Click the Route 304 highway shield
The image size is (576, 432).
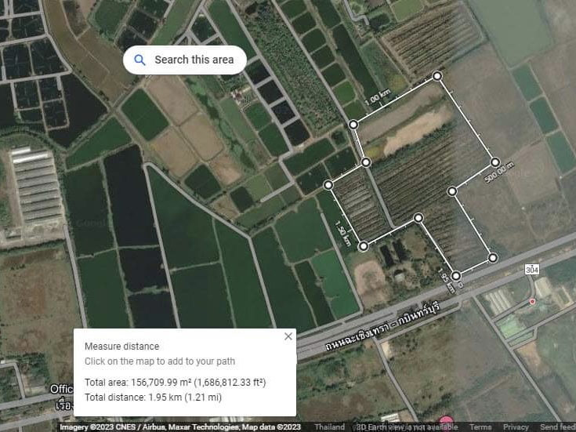coord(531,270)
